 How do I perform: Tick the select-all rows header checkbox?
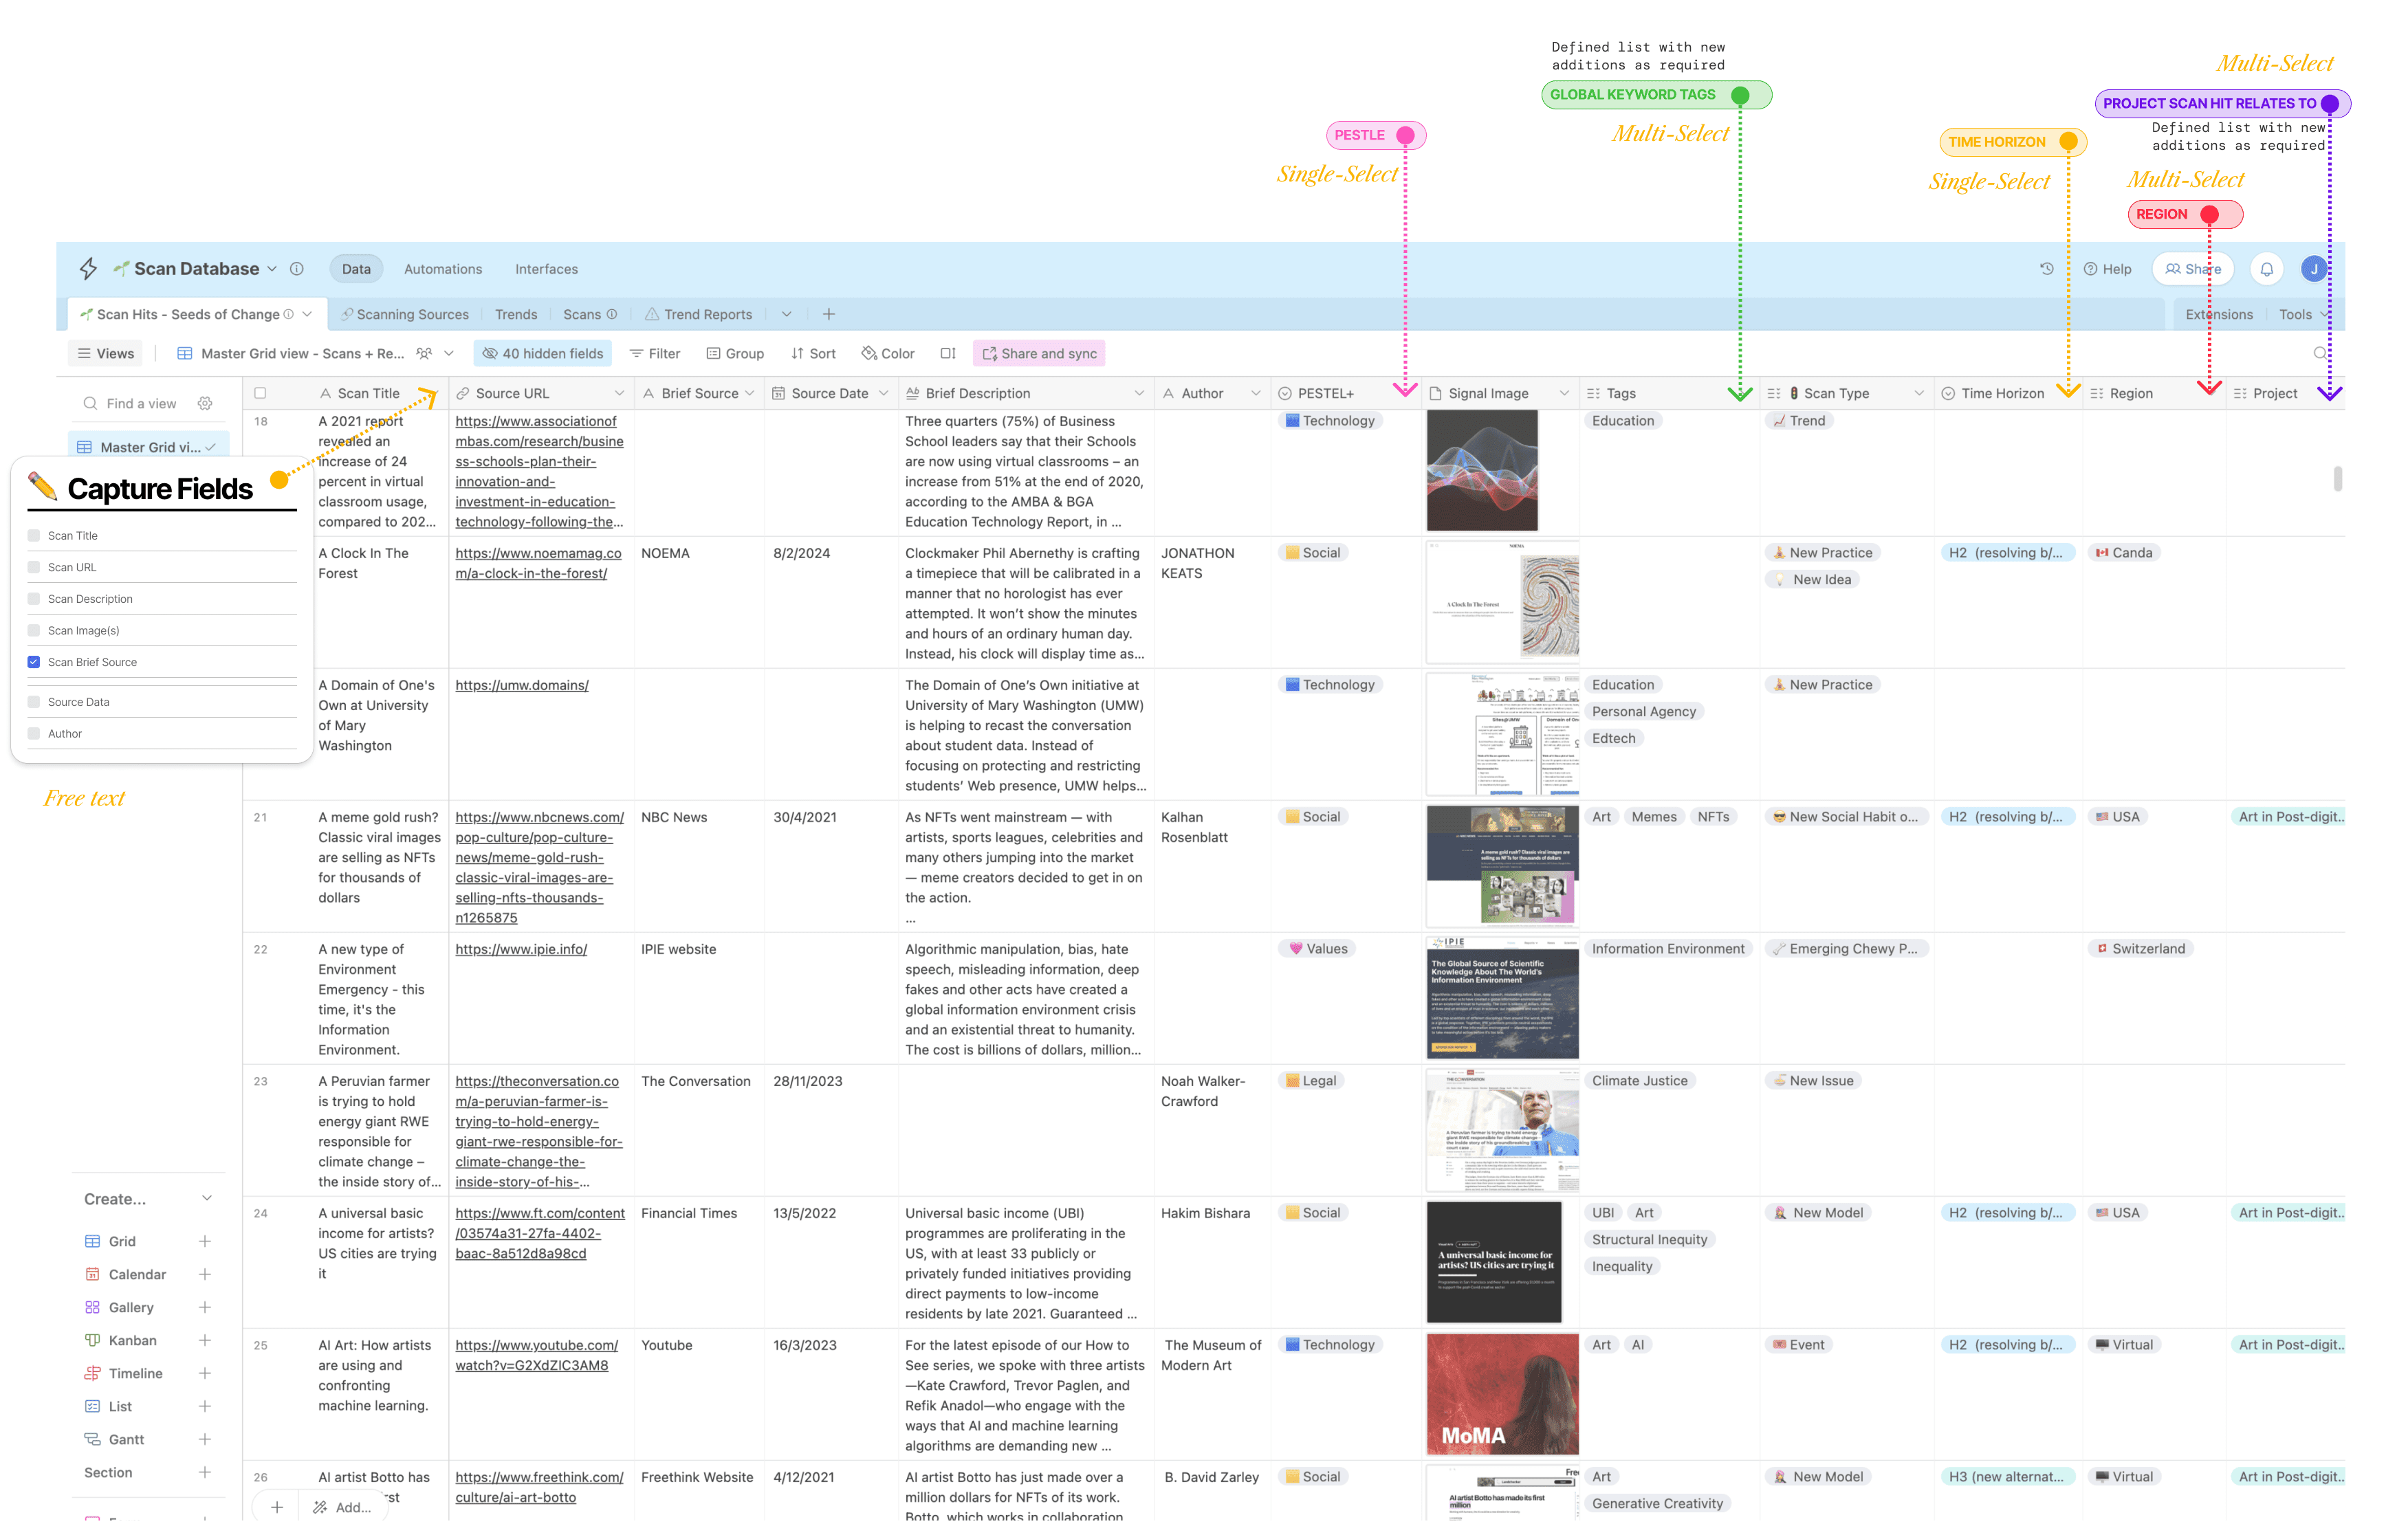260,393
